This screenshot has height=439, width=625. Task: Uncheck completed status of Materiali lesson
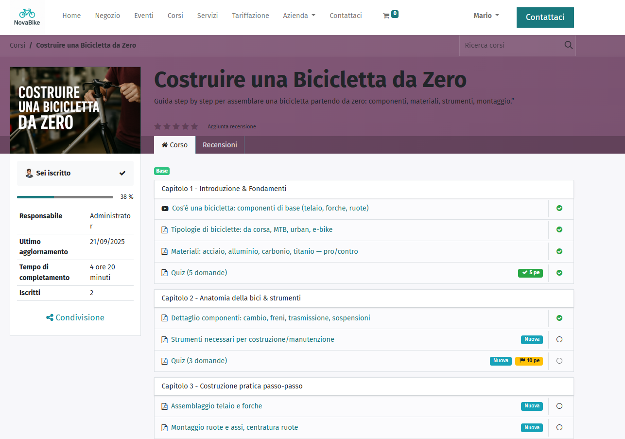(559, 251)
